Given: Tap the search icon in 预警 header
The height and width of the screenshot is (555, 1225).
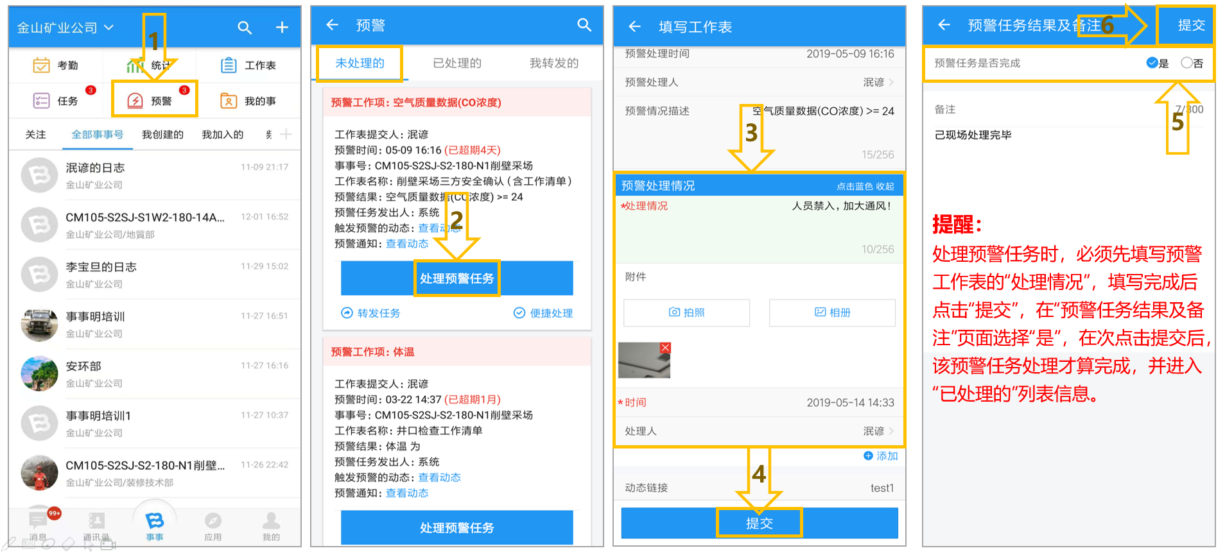Looking at the screenshot, I should pyautogui.click(x=584, y=25).
